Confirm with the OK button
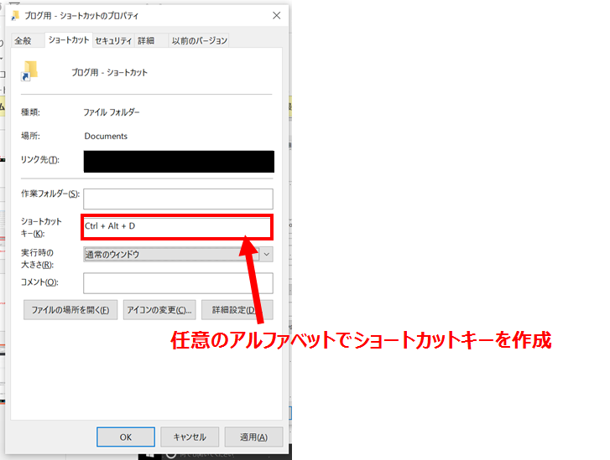Screen dimensions: 610x460 click(126, 437)
